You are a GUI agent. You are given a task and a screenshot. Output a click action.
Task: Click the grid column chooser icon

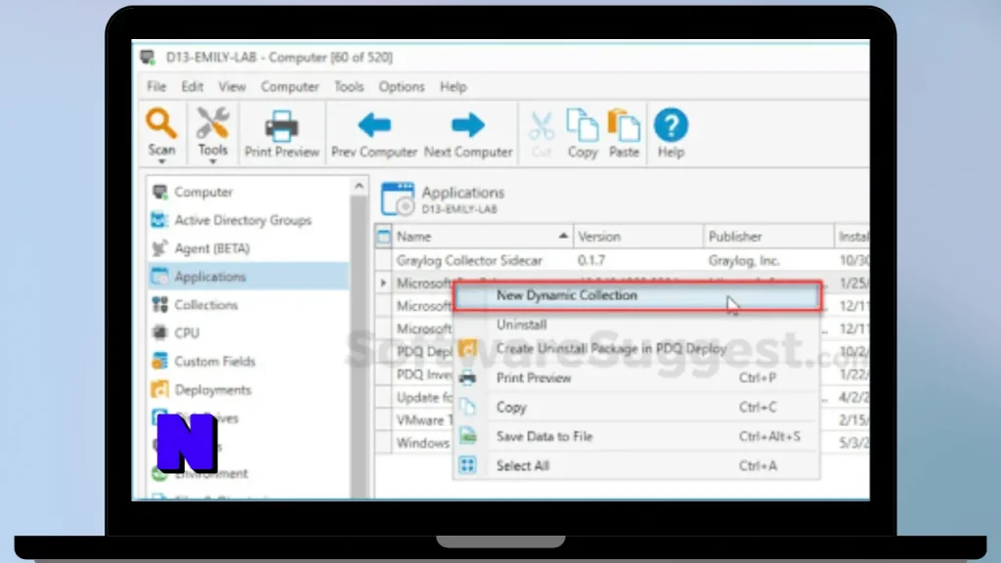tap(383, 237)
